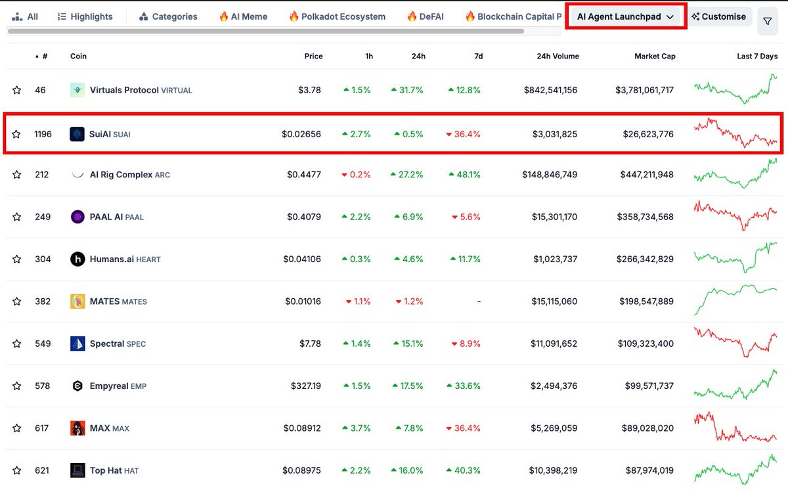This screenshot has height=490, width=788.
Task: Open Empyreal EMP coin page
Action: pyautogui.click(x=118, y=386)
